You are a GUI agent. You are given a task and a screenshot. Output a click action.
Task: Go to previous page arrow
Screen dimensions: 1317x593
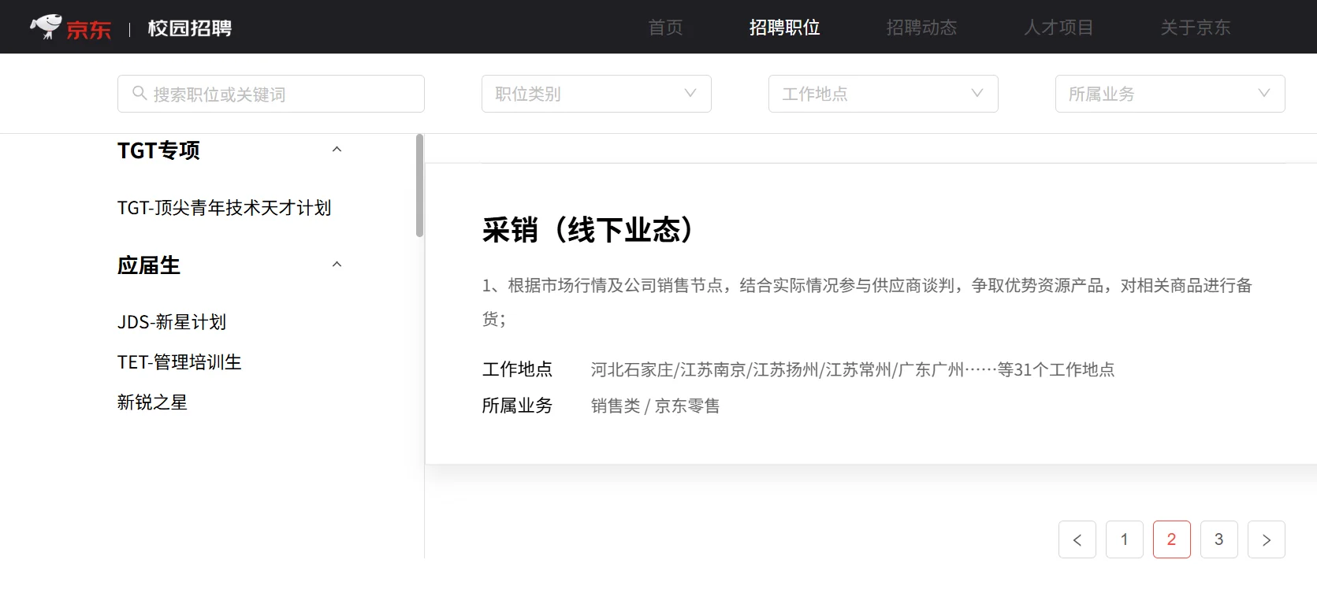click(x=1077, y=539)
